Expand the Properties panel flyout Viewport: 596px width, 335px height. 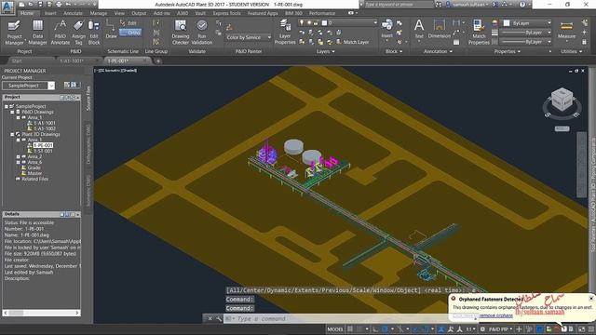pyautogui.click(x=508, y=52)
